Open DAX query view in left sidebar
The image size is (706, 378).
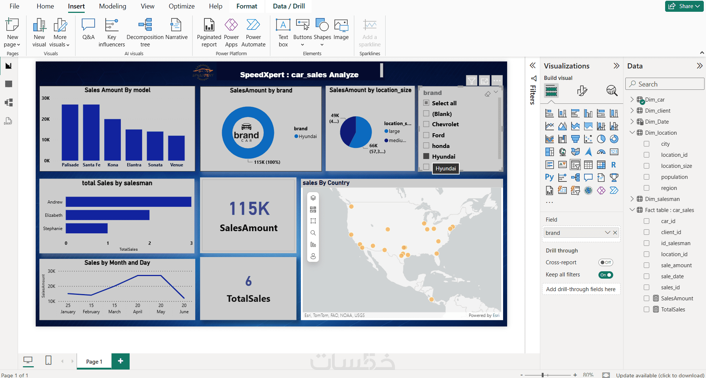click(8, 121)
